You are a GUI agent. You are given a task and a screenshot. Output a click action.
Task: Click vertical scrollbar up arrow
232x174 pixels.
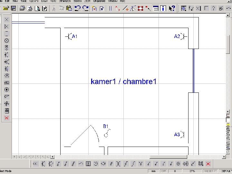(227, 15)
